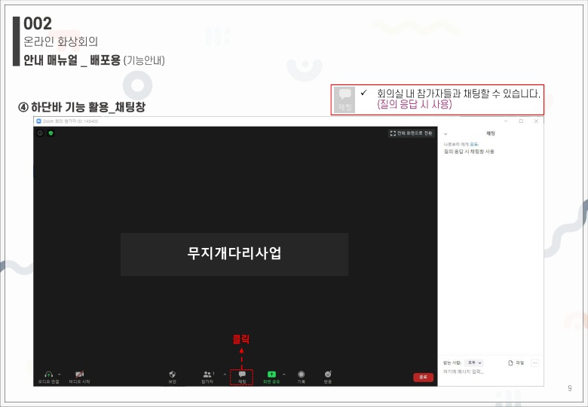Open the chat more options (…) button
Viewport: 588px width, 407px height.
pyautogui.click(x=535, y=363)
